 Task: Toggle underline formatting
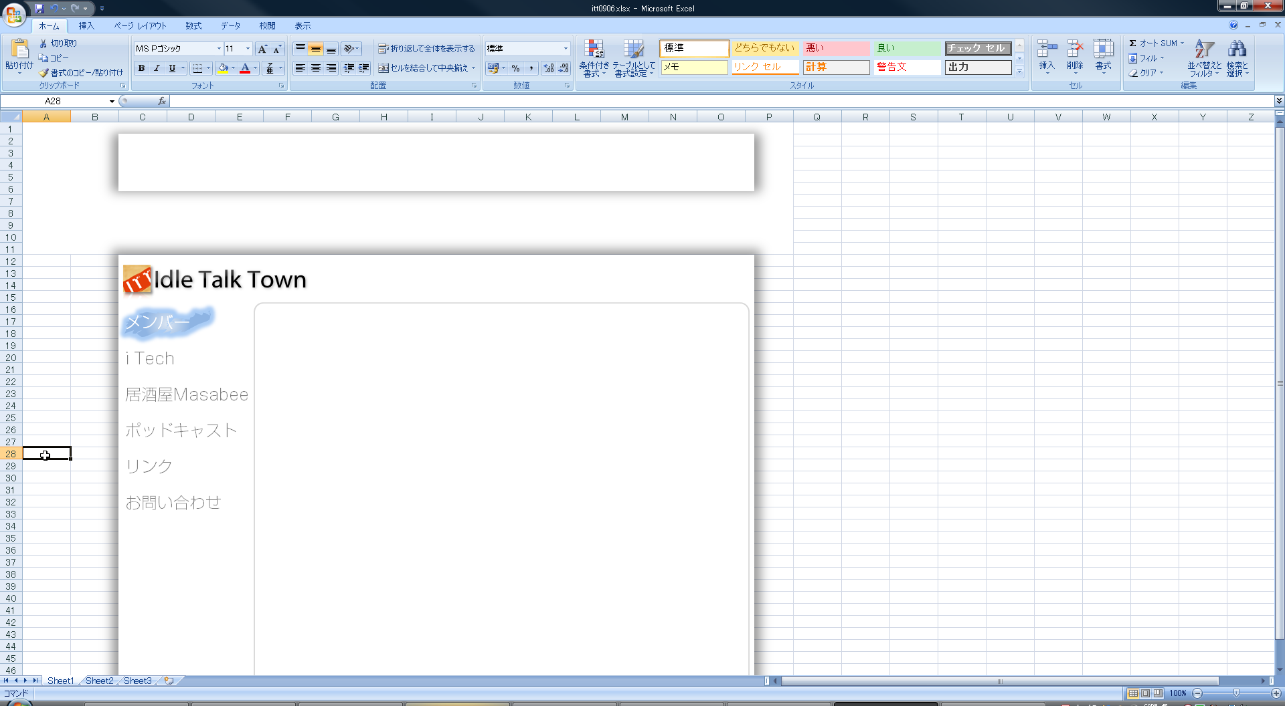[x=172, y=68]
